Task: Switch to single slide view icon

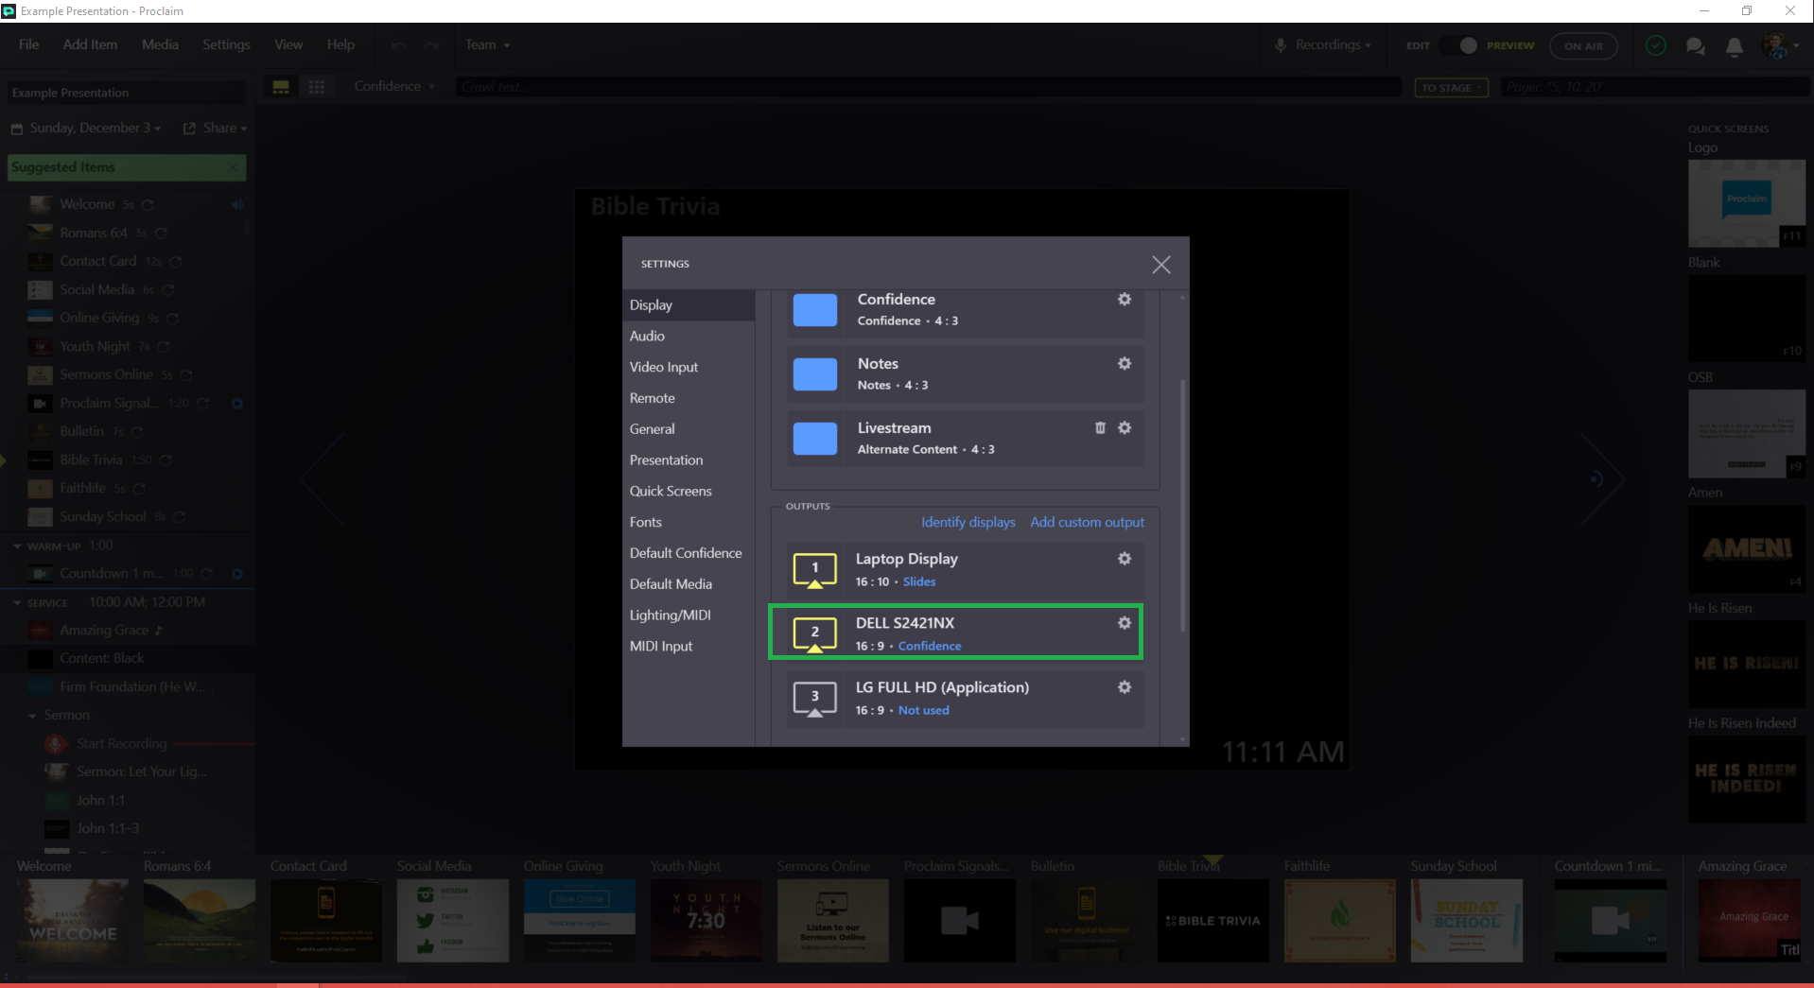Action: [281, 87]
